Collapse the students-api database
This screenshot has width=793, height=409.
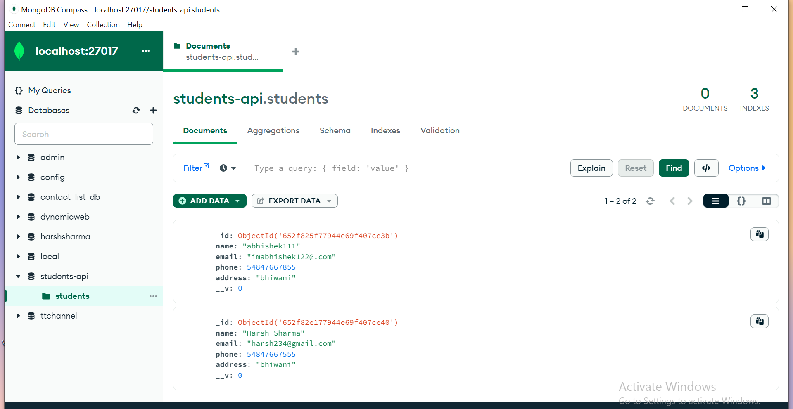click(x=18, y=276)
